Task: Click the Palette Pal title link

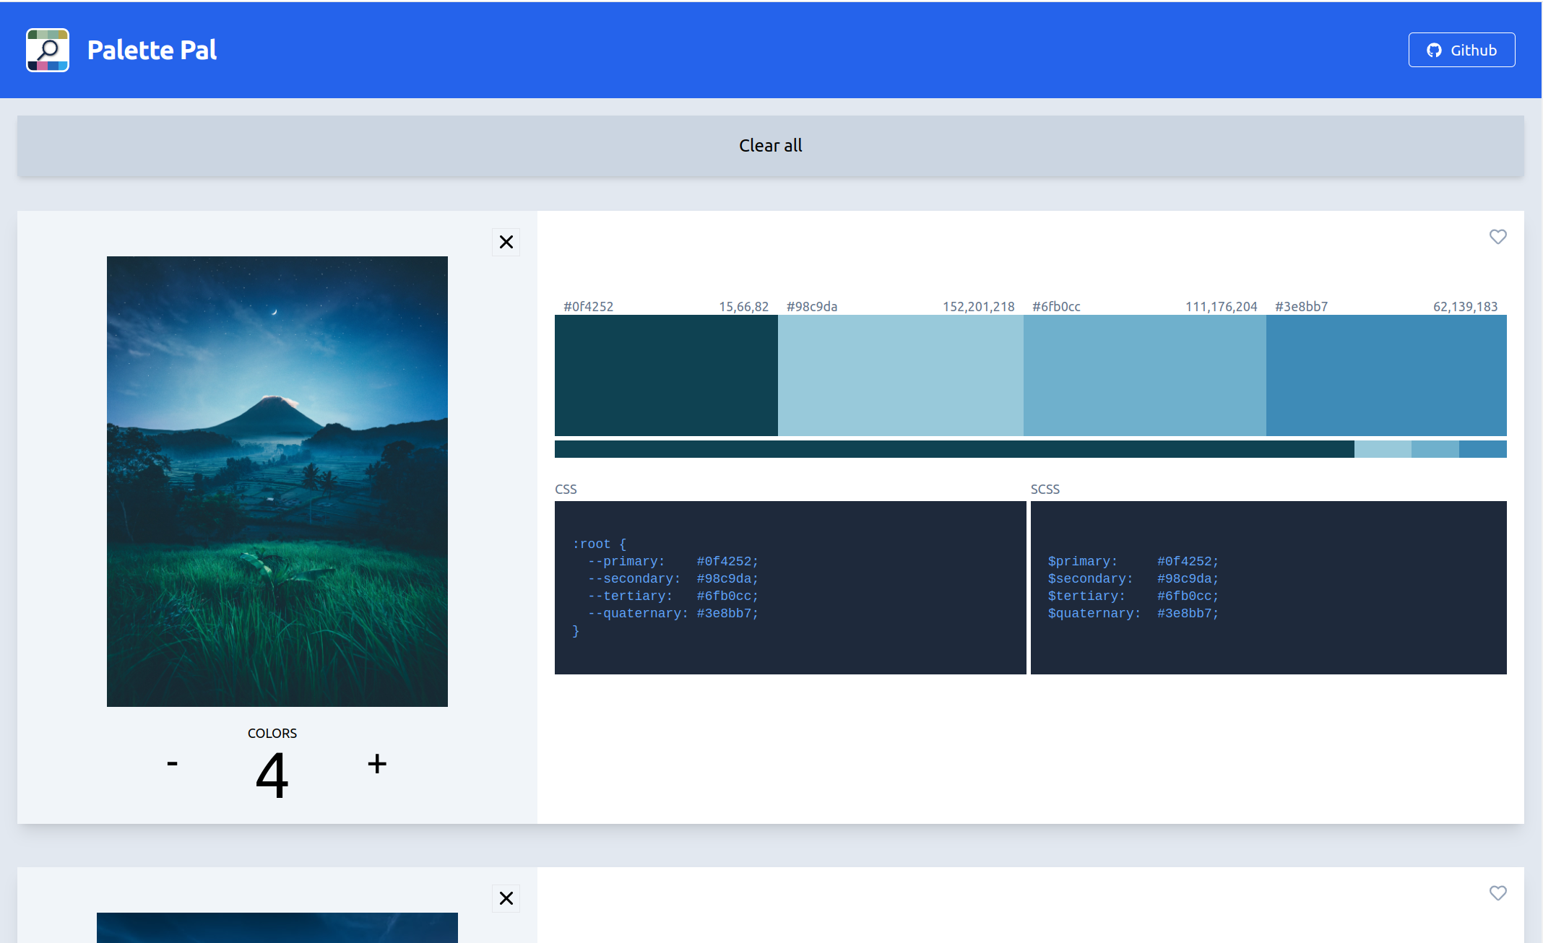Action: coord(152,50)
